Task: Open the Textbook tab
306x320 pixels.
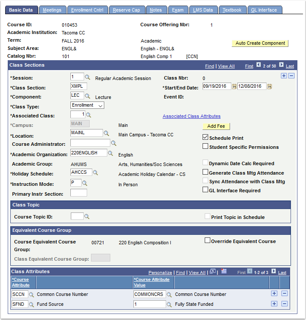Action: 232,10
